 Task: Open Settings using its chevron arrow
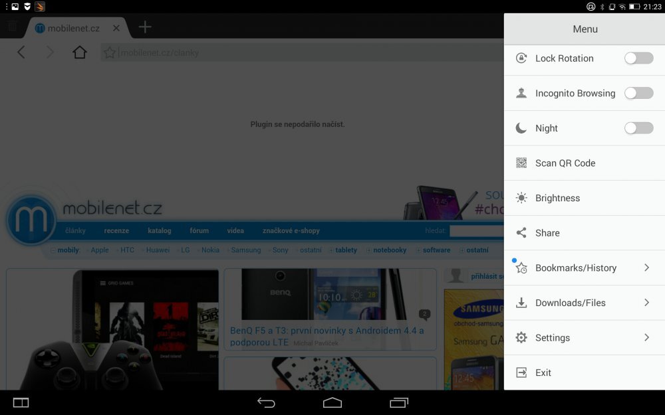645,337
